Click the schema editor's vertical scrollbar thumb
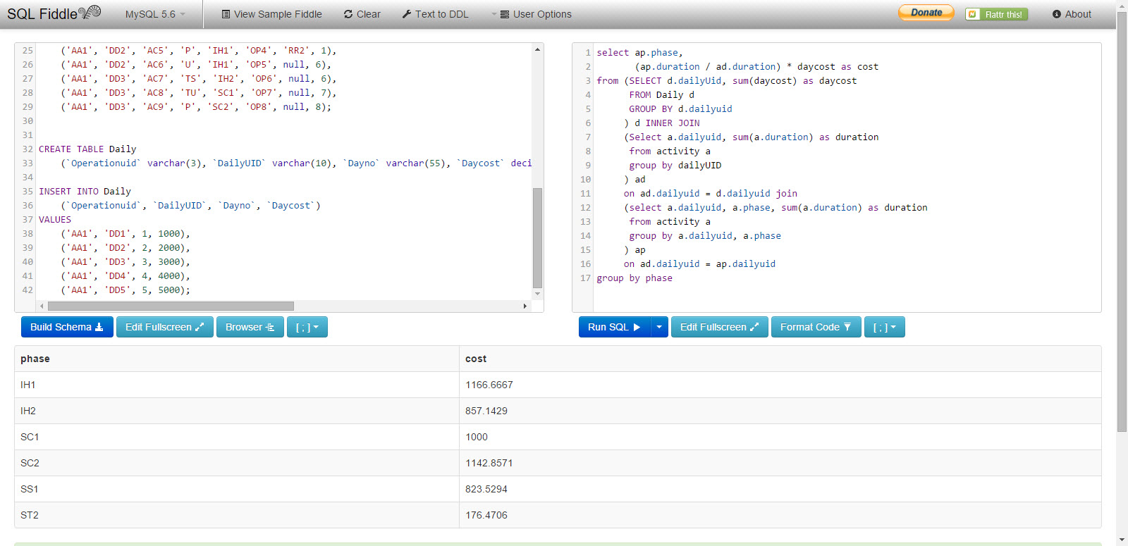 coord(537,238)
